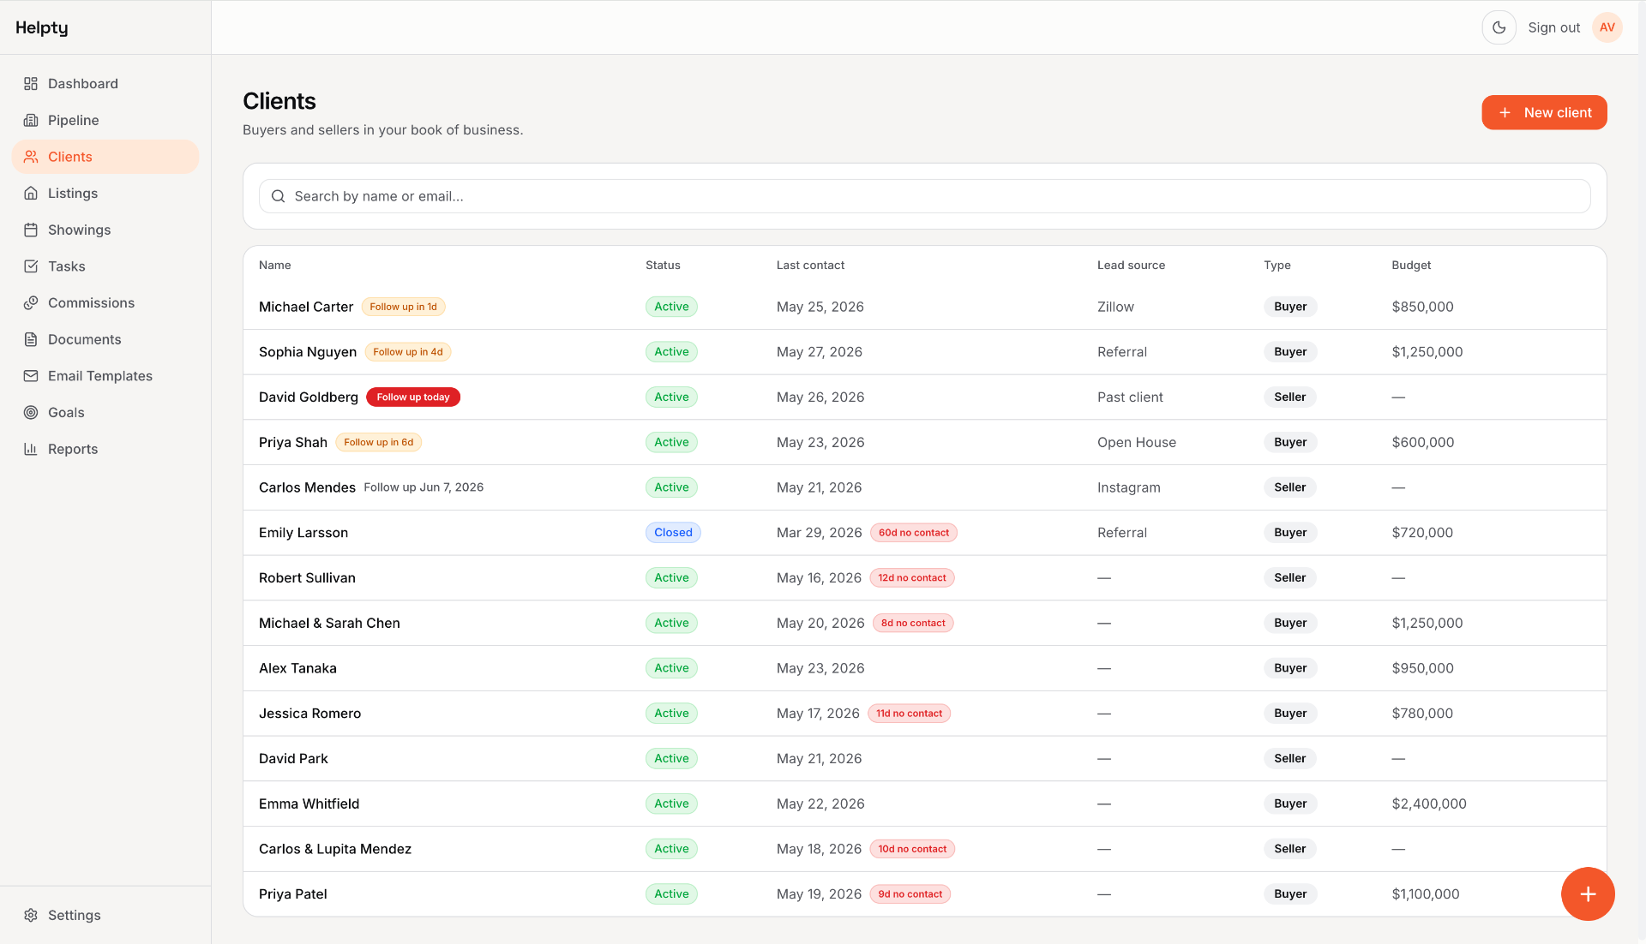Click the New client button
1646x944 pixels.
1544,112
